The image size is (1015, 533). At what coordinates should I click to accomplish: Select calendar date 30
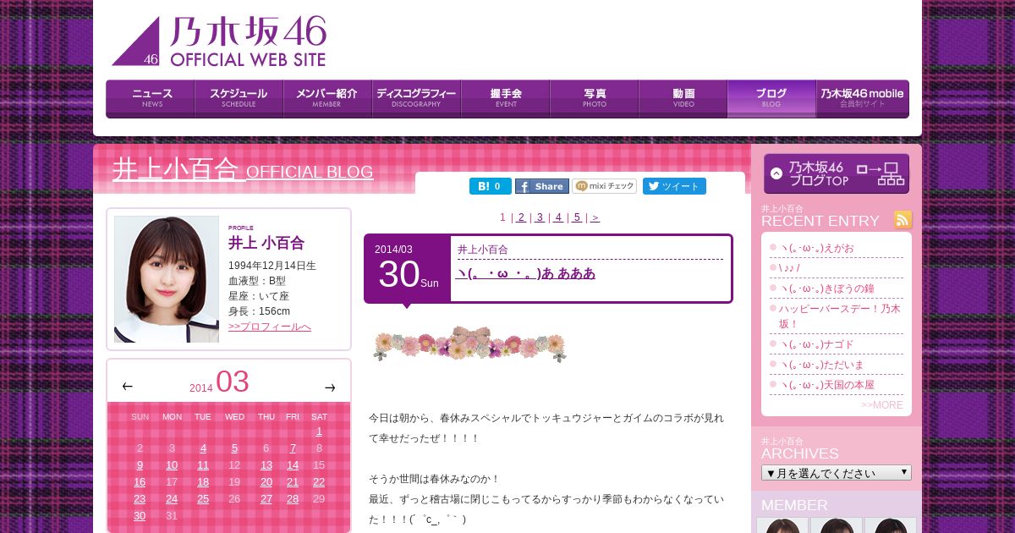point(140,516)
